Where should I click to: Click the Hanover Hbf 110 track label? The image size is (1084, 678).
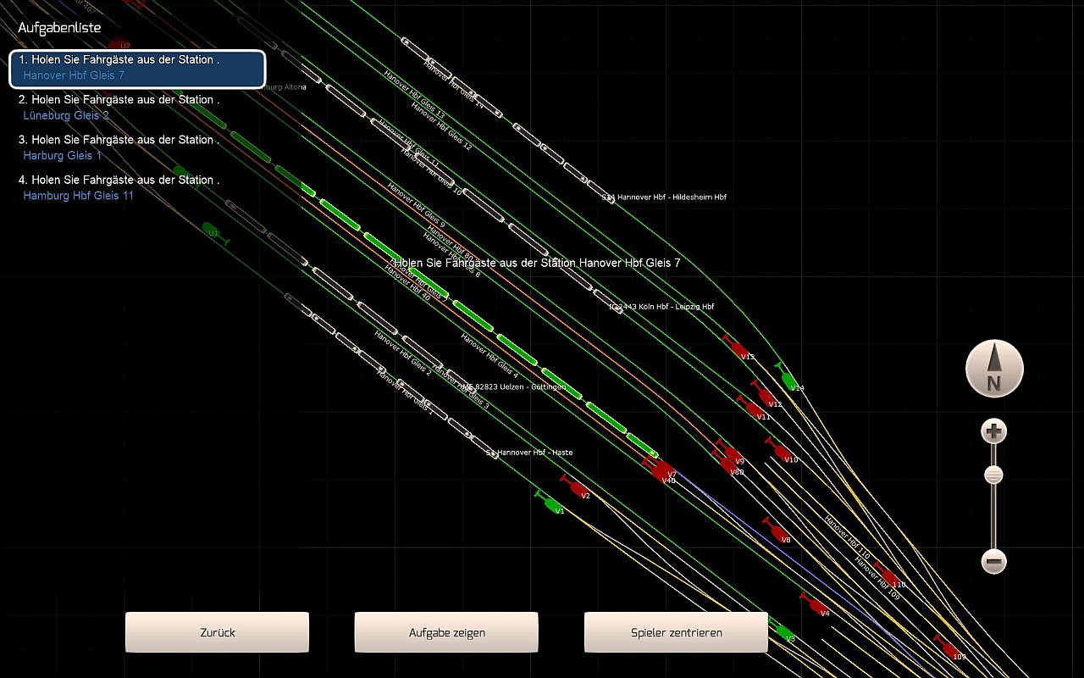pyautogui.click(x=848, y=537)
